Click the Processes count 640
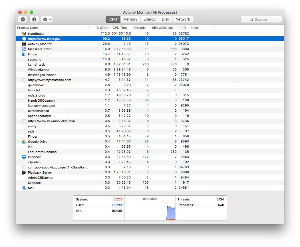The height and width of the screenshot is (247, 300). tap(221, 205)
